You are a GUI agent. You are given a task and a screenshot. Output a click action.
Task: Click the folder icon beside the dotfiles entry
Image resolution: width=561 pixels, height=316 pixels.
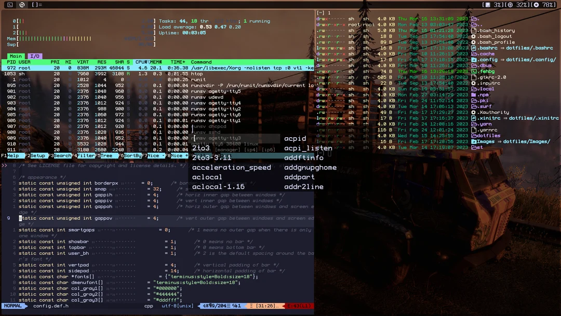click(475, 135)
